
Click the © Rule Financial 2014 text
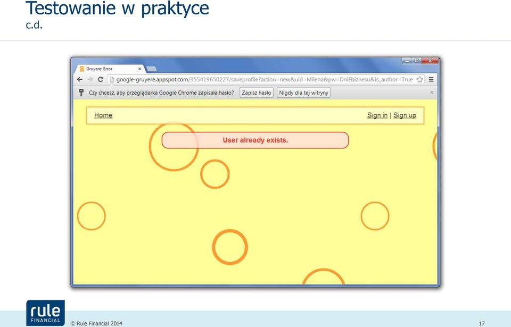[x=96, y=323]
